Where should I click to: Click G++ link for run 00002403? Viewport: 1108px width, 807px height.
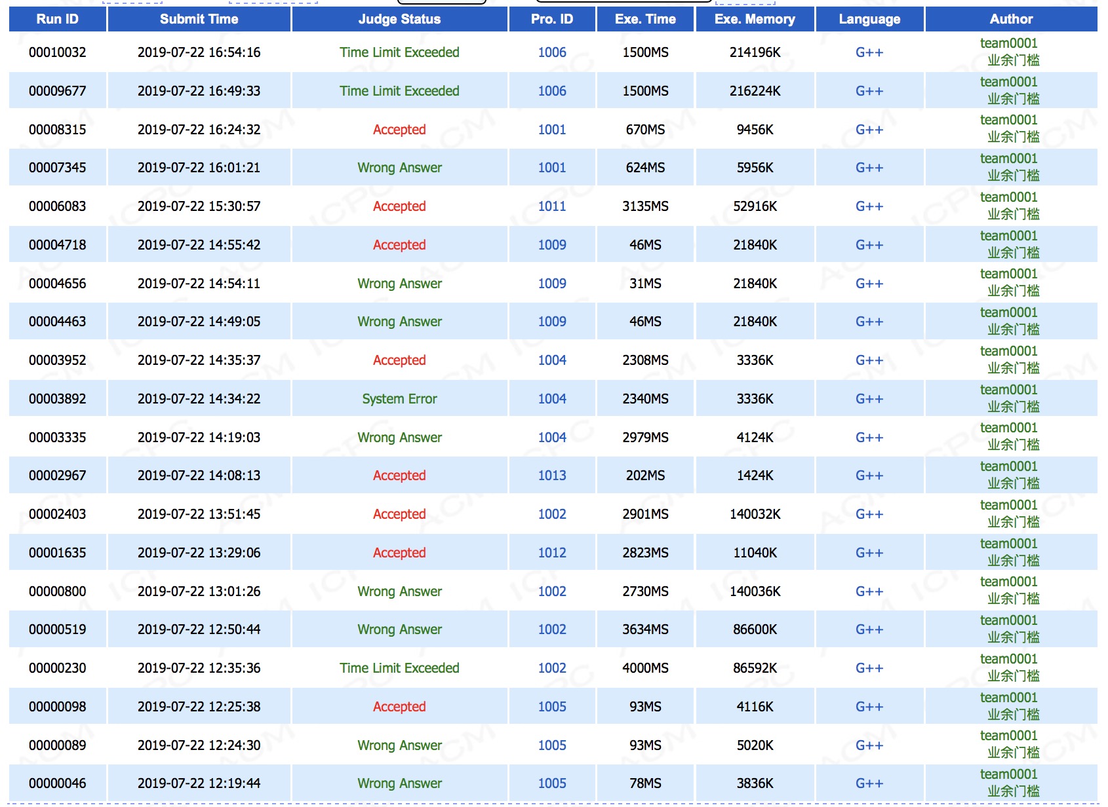click(869, 514)
